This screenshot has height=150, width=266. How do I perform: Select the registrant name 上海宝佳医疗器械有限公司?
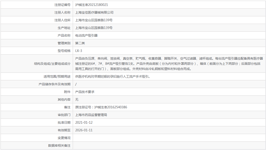coord(95,12)
